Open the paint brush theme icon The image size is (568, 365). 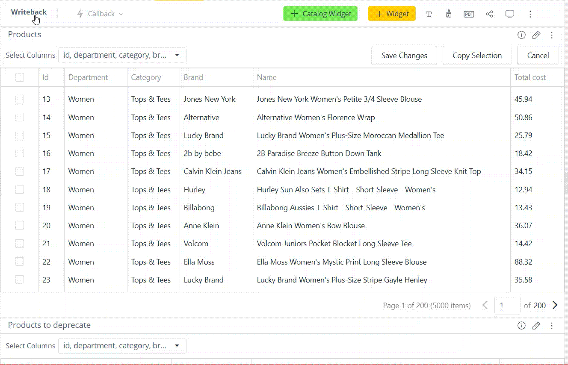point(449,14)
